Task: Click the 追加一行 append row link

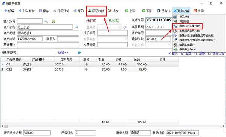Action: 191,53
